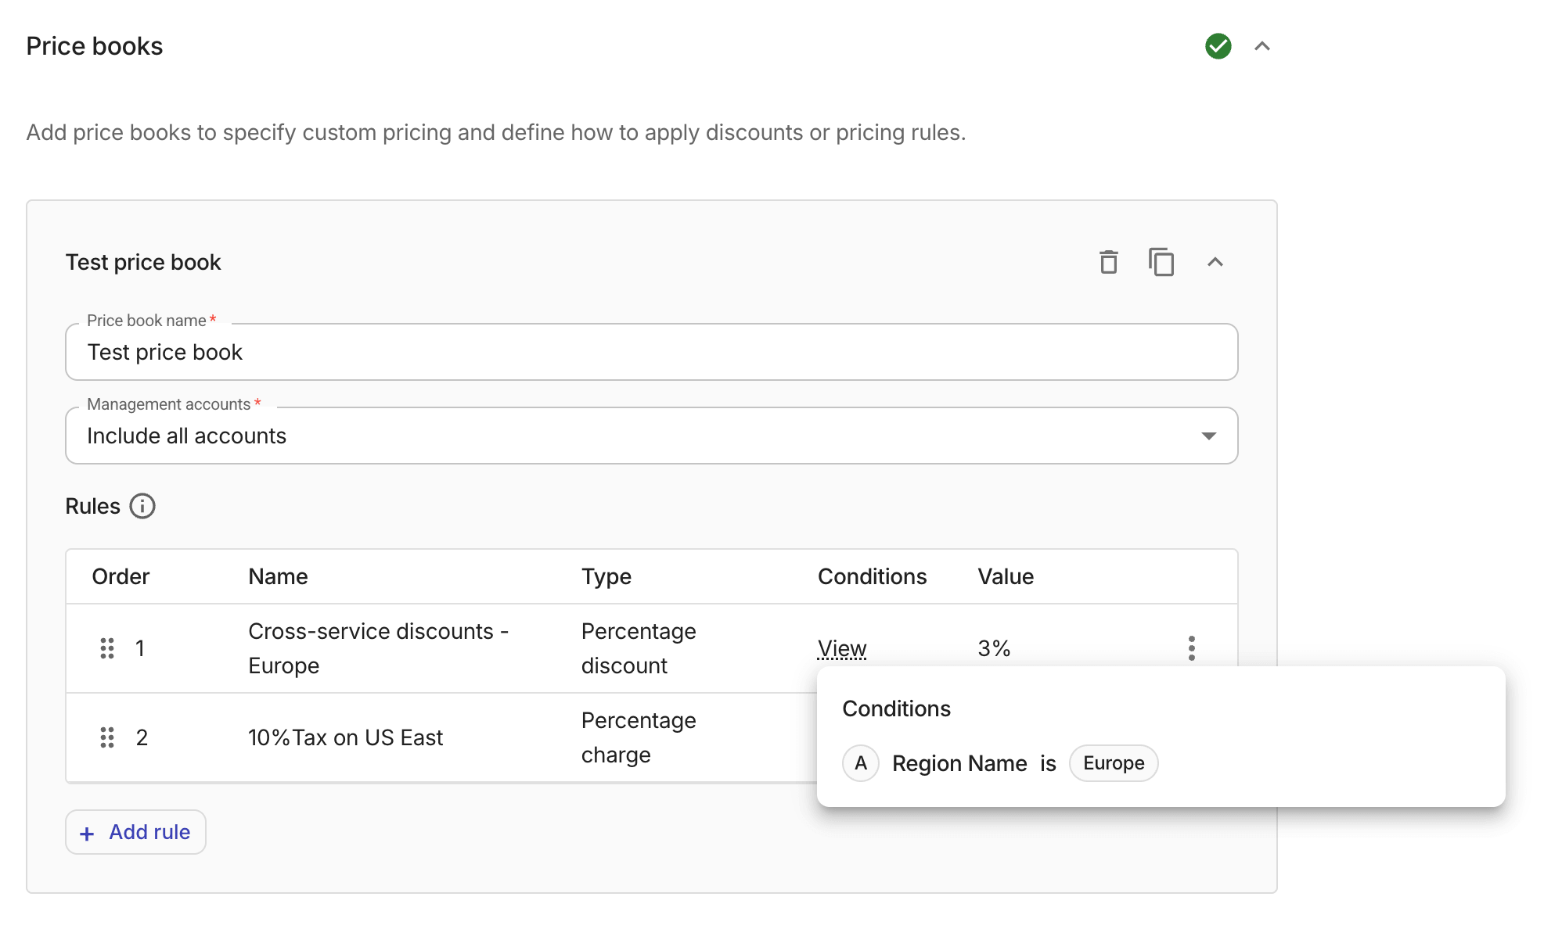Image resolution: width=1562 pixels, height=929 pixels.
Task: Select rule name 10%Tax on US East
Action: 345,737
